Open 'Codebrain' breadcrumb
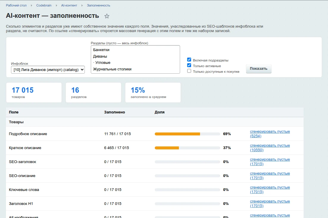The height and width of the screenshot is (218, 328). [x=44, y=5]
